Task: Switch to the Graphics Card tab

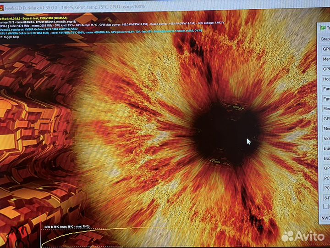Action: pyautogui.click(x=324, y=39)
